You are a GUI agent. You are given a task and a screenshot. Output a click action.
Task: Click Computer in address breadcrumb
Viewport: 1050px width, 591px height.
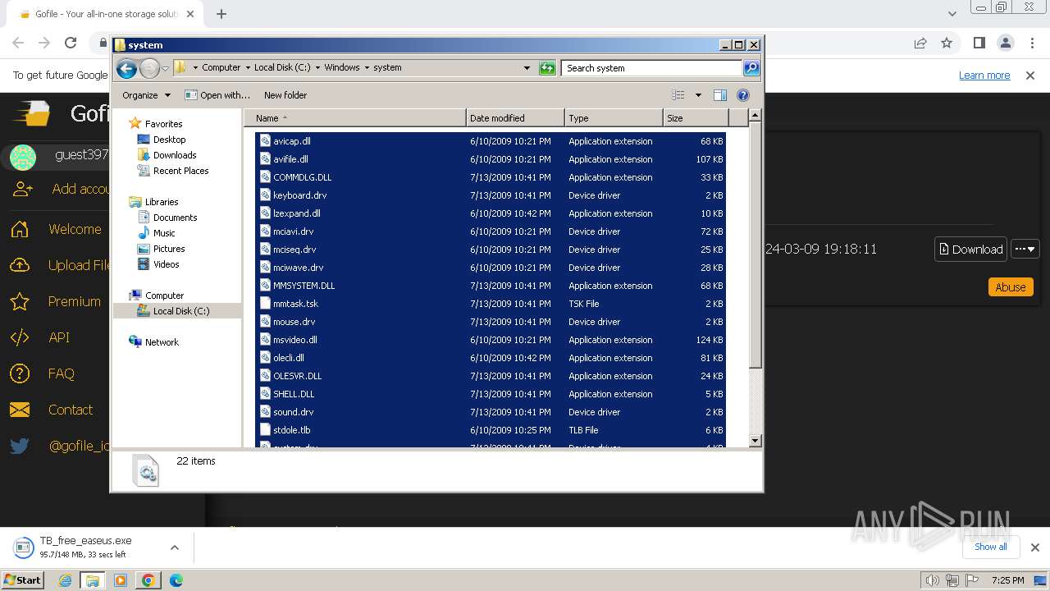coord(221,68)
